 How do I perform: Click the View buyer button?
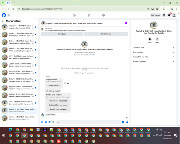click(62, 34)
